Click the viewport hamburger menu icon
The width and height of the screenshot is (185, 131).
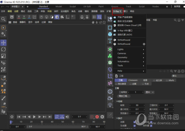(10, 22)
